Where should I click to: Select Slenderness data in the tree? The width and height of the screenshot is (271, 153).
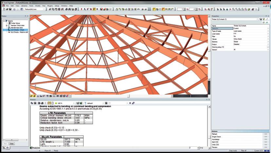pos(17,28)
